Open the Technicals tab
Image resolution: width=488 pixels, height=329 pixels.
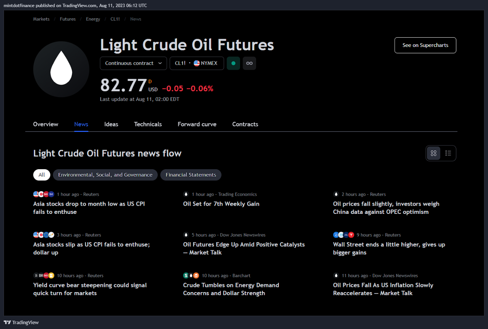pos(148,124)
